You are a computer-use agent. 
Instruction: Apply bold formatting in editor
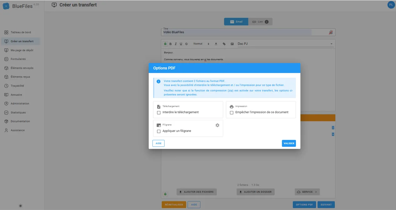click(x=170, y=44)
